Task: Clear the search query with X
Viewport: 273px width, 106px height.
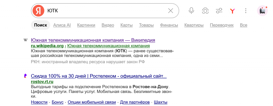Action: tap(170, 11)
